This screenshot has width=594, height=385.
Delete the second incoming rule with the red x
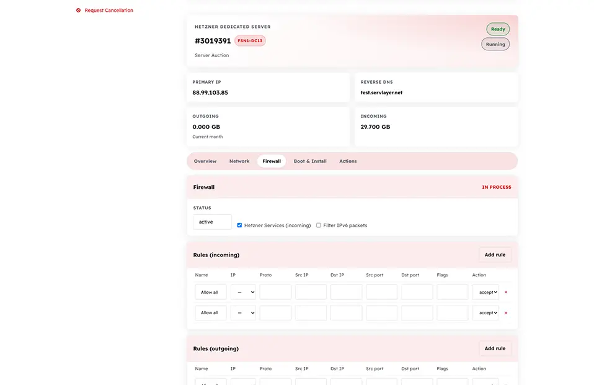pyautogui.click(x=506, y=313)
